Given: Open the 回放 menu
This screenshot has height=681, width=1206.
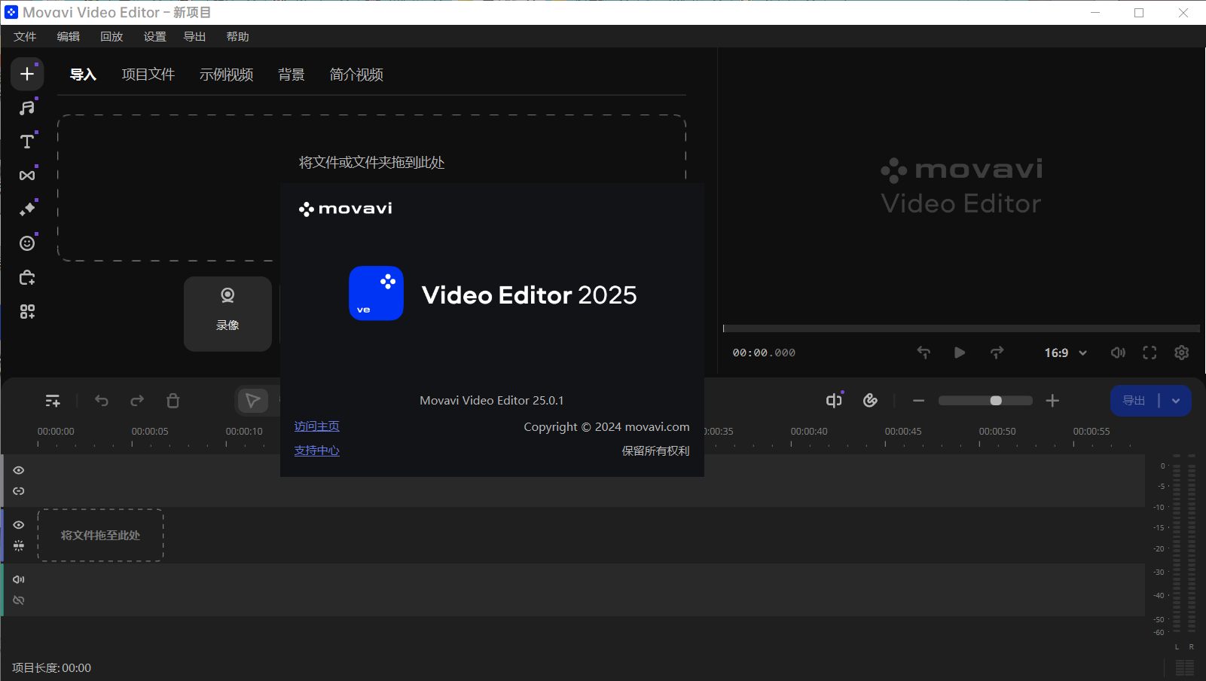Looking at the screenshot, I should pyautogui.click(x=111, y=36).
